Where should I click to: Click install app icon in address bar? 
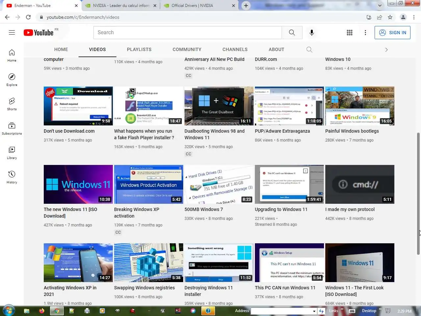tap(369, 17)
